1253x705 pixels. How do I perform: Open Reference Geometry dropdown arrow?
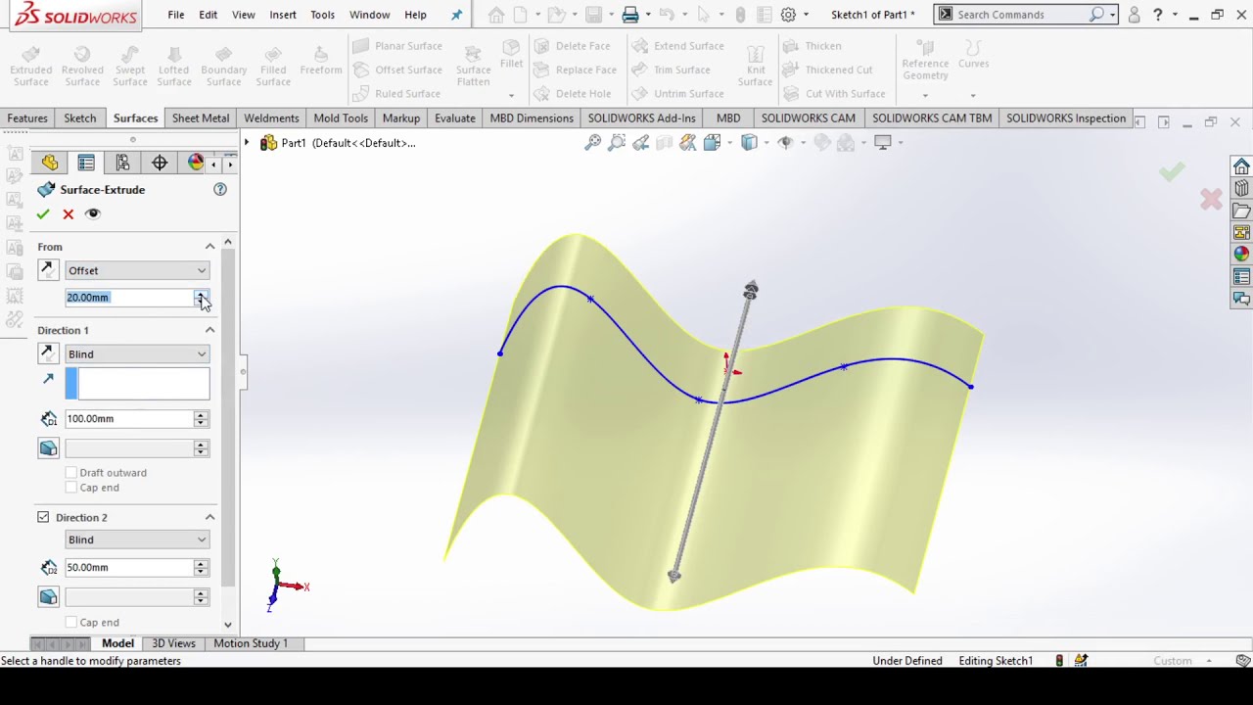pos(925,95)
